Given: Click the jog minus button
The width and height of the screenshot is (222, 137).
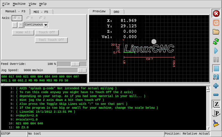Looking at the screenshot, I should point(15,25).
